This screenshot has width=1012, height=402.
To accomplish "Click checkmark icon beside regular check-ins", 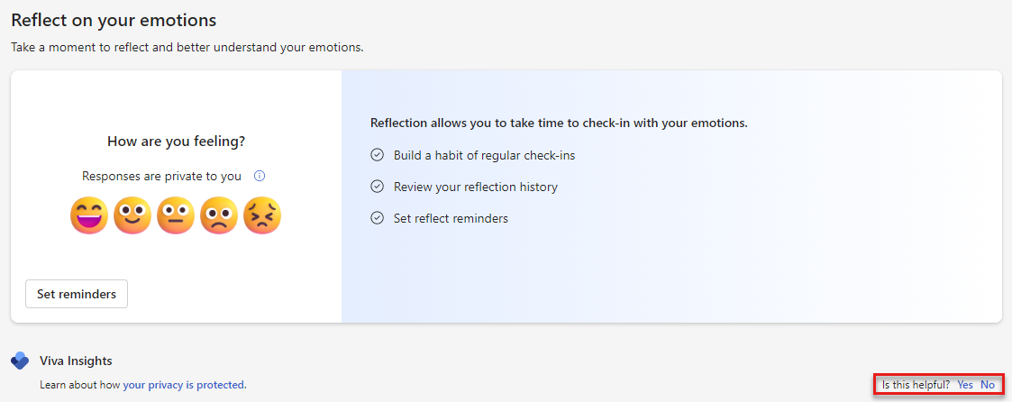I will coord(378,155).
